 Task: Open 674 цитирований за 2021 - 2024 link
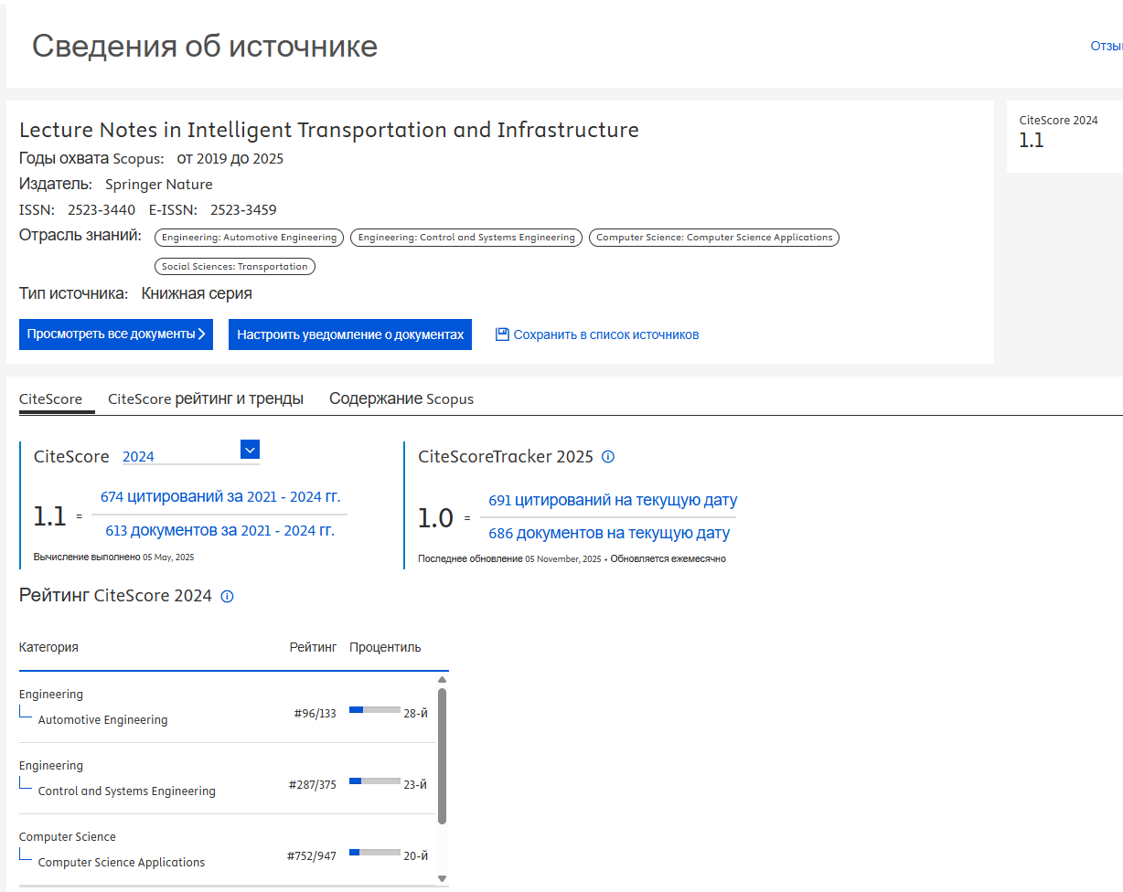tap(220, 497)
